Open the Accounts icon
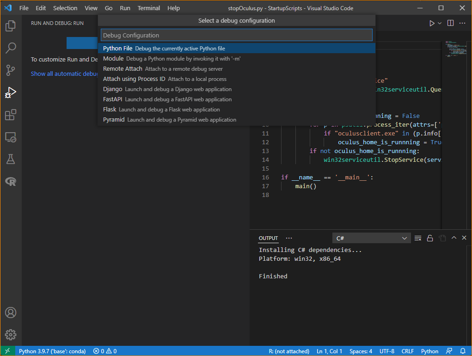Viewport: 472px width, 356px height. [11, 313]
